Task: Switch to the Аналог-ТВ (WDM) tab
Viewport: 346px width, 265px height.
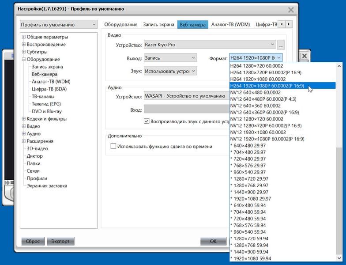Action: tap(230, 25)
